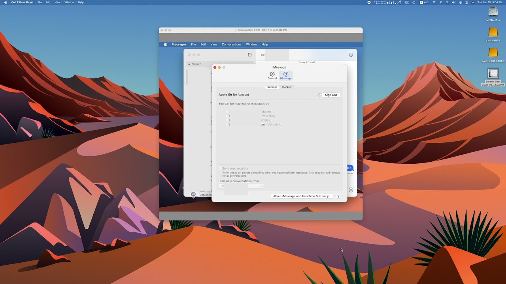
Task: Open the ABC input source menu
Action: pyautogui.click(x=424, y=2)
